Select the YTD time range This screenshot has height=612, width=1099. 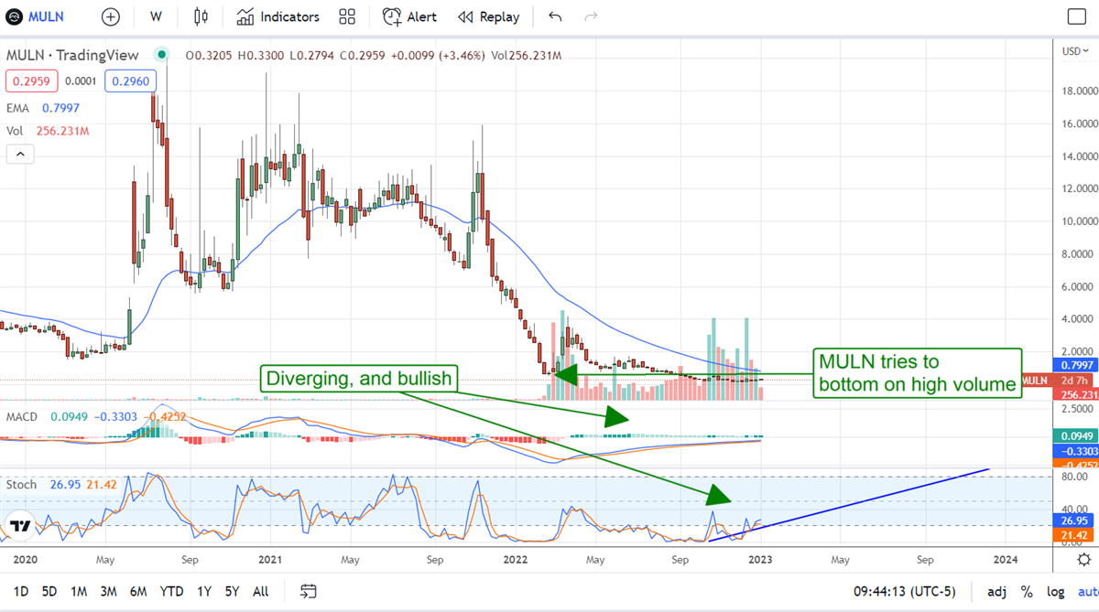[171, 591]
